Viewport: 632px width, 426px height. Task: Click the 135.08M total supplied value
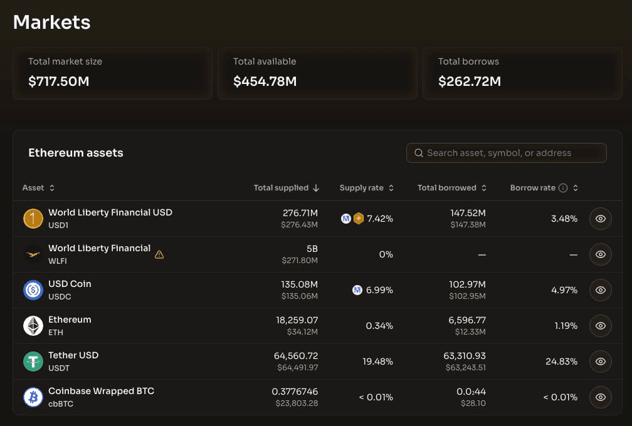coord(300,284)
